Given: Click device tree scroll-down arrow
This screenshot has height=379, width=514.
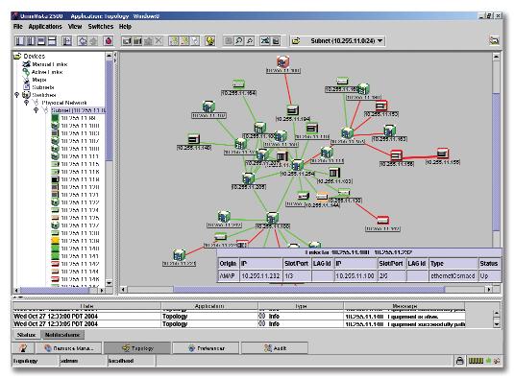Looking at the screenshot, I should pyautogui.click(x=110, y=283).
